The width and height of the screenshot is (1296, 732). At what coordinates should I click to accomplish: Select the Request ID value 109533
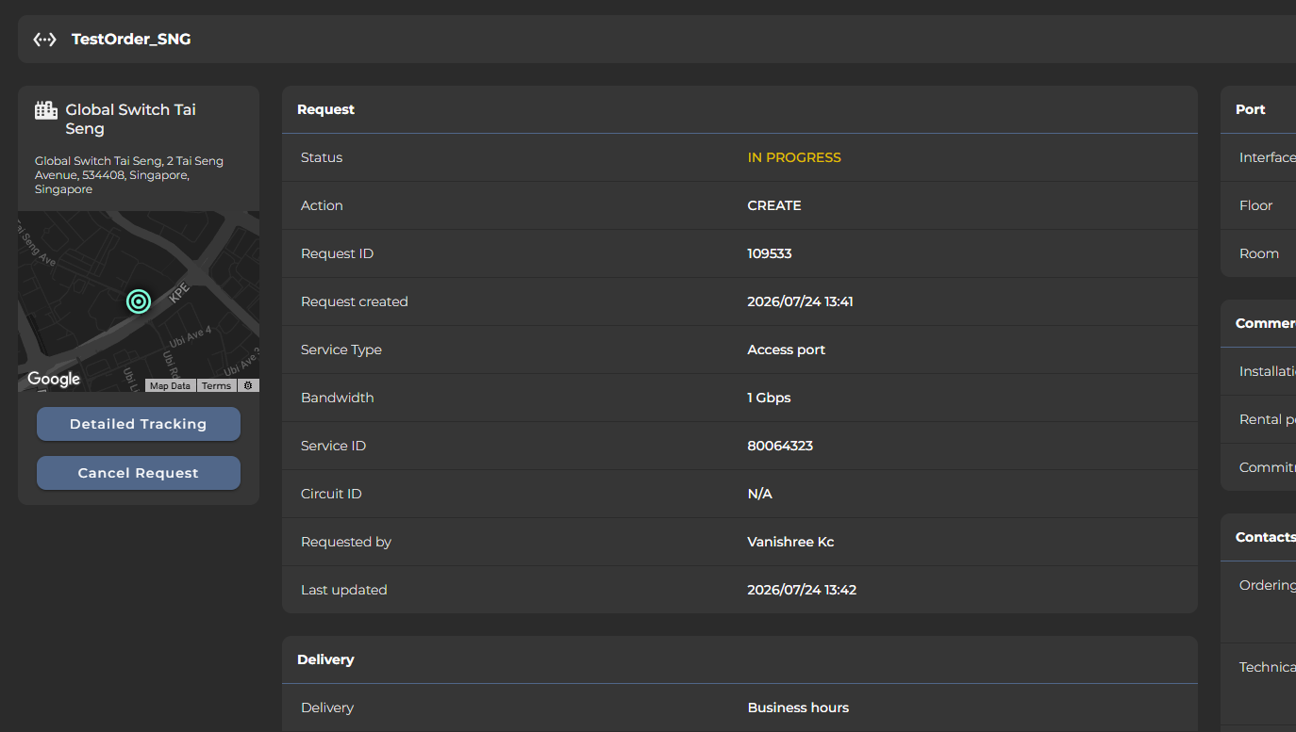[x=770, y=253]
